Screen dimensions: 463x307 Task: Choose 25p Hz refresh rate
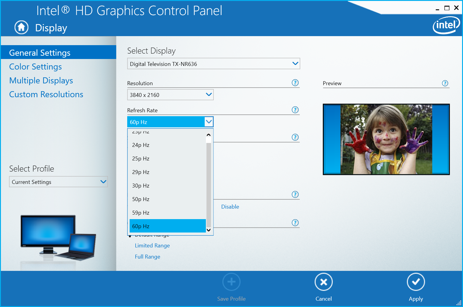(168, 159)
